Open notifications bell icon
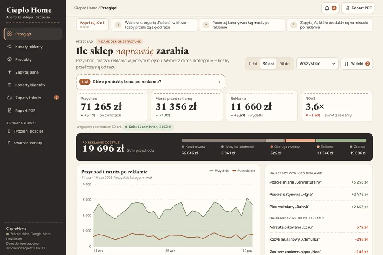This screenshot has width=383, height=255. [x=326, y=8]
